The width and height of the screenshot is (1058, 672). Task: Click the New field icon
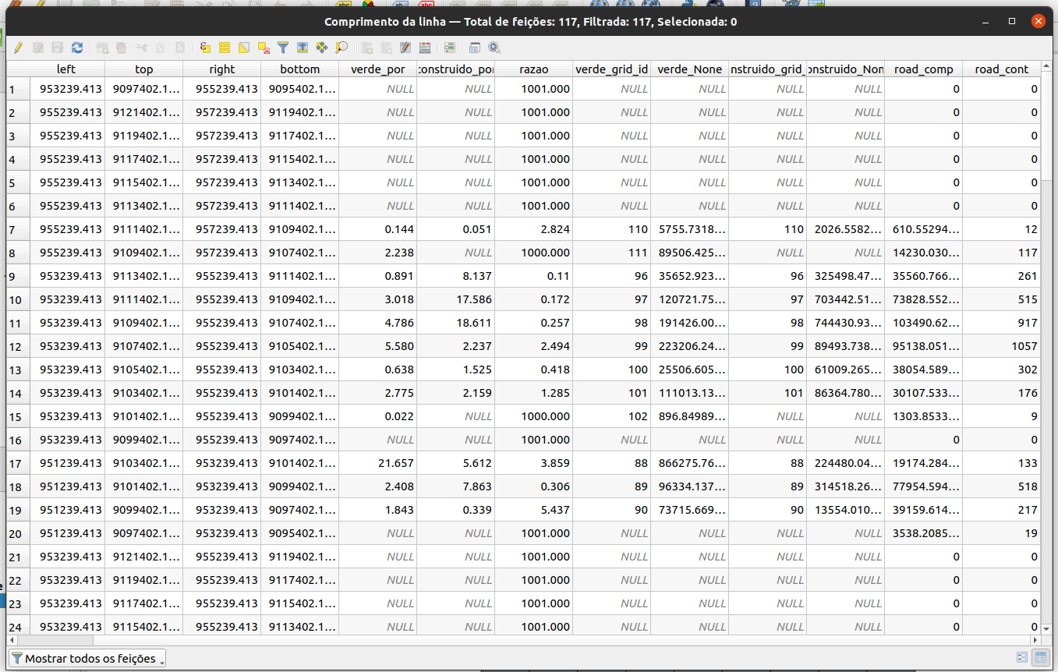click(x=366, y=48)
